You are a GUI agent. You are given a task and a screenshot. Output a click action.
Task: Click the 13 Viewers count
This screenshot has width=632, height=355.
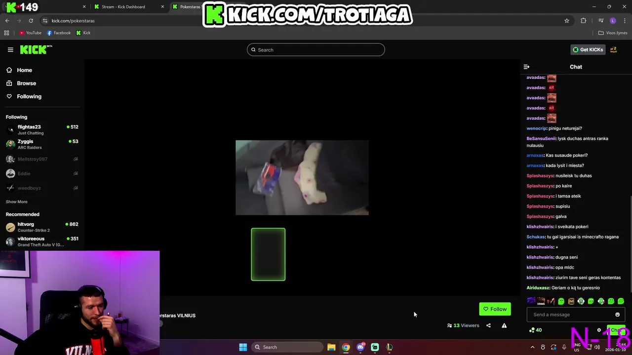[x=463, y=325]
